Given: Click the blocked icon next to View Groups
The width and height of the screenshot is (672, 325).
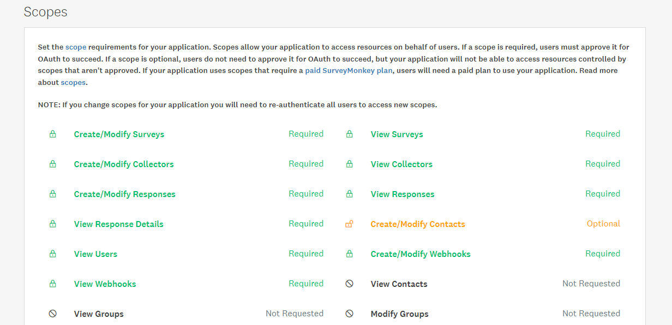Looking at the screenshot, I should (53, 314).
